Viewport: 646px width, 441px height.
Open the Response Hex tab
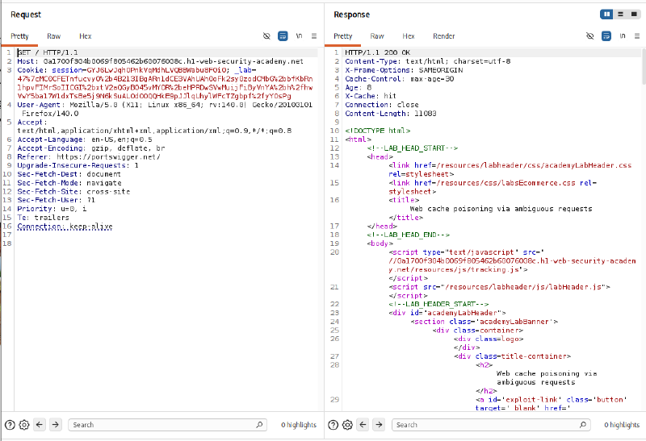[409, 36]
